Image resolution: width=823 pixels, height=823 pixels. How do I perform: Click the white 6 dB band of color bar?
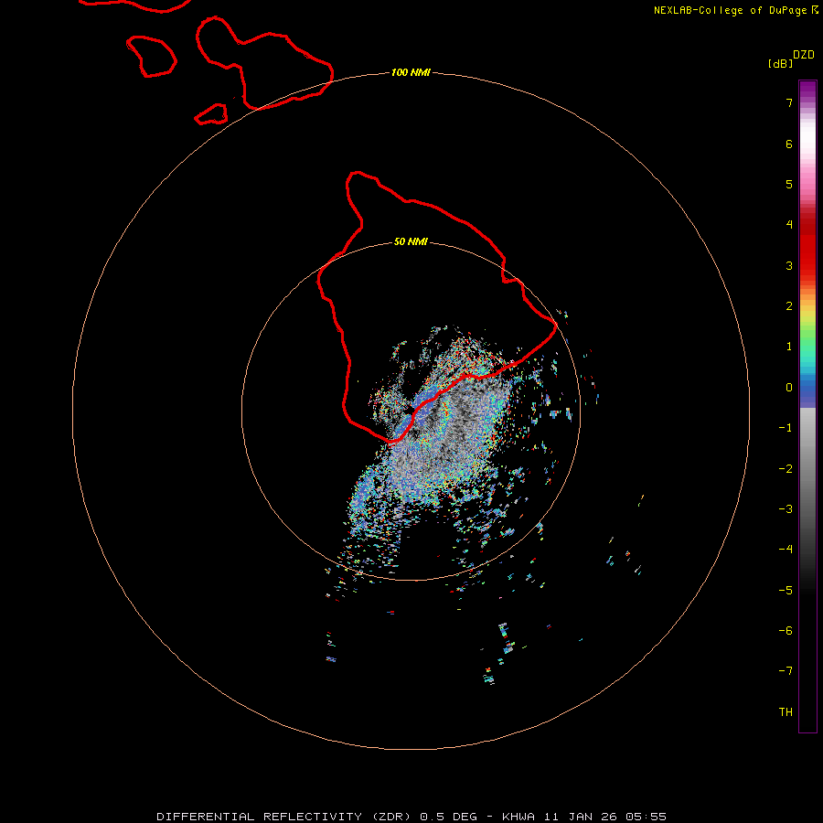click(x=807, y=137)
